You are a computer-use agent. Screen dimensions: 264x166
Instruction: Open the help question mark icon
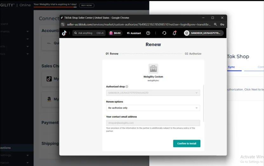coord(148,33)
